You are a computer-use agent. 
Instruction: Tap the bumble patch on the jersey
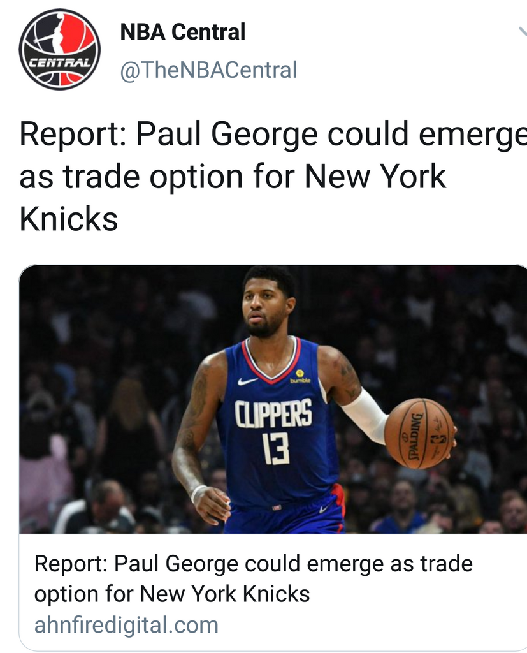tap(300, 376)
